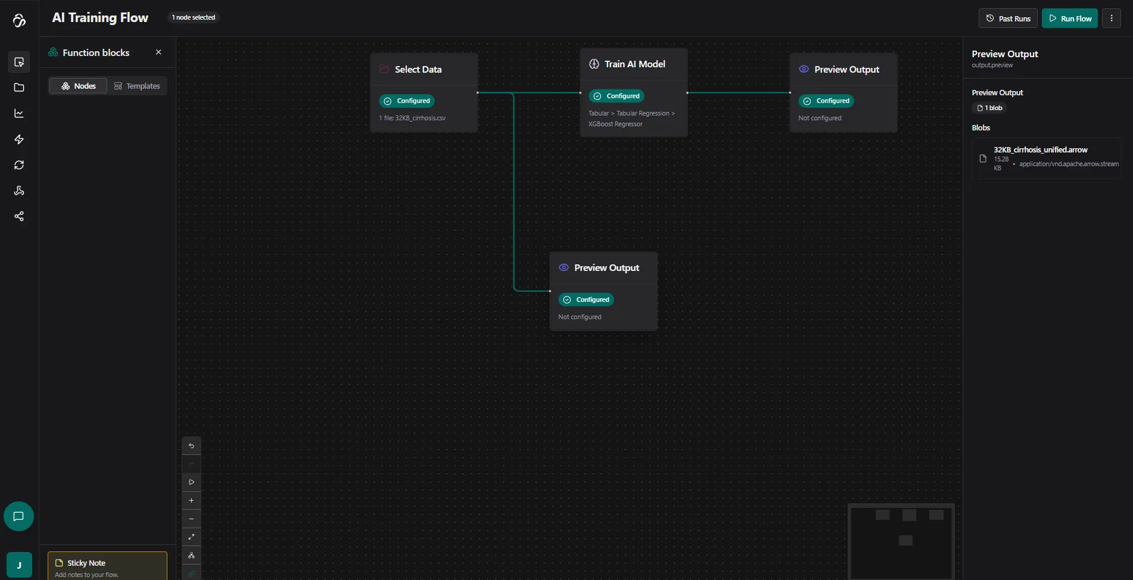Zoom in on the flow canvas
Screen dimensions: 1133x580
tap(191, 501)
